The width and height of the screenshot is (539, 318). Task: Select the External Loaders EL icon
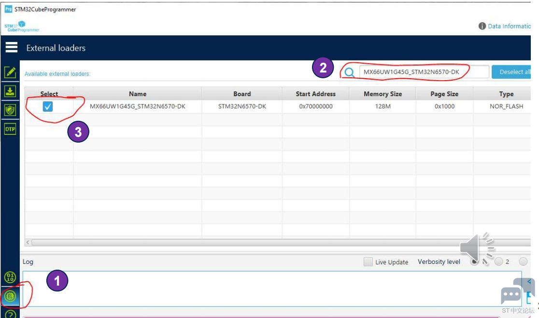click(x=10, y=296)
